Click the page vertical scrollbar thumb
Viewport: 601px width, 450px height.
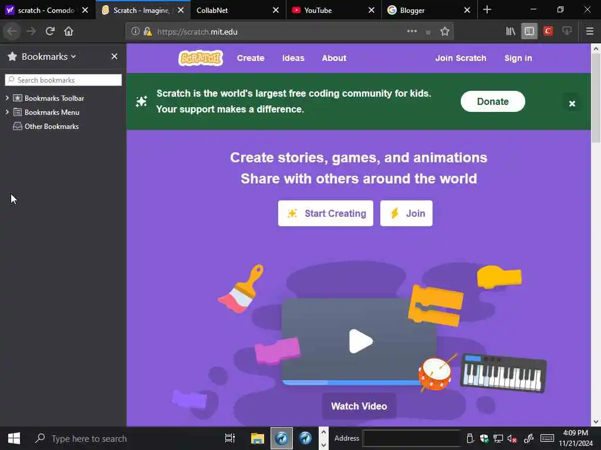click(x=596, y=98)
